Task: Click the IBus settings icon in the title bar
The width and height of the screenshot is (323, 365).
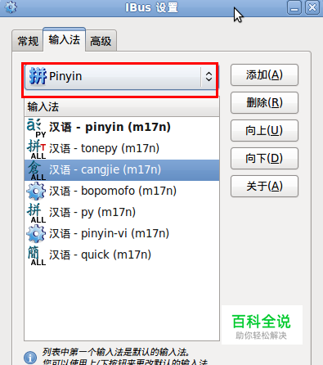Action: click(11, 7)
